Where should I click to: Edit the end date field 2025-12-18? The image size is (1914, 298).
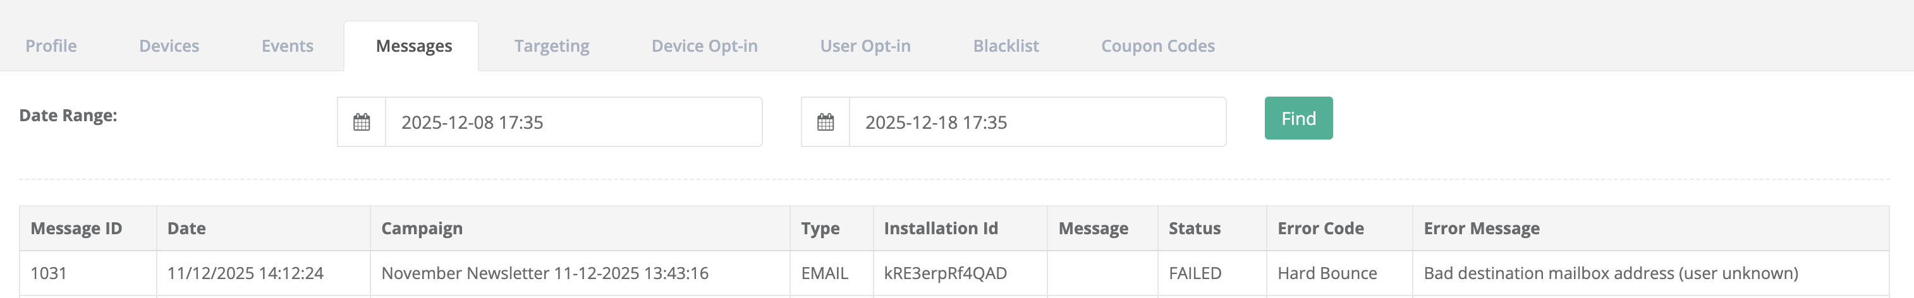(1036, 122)
